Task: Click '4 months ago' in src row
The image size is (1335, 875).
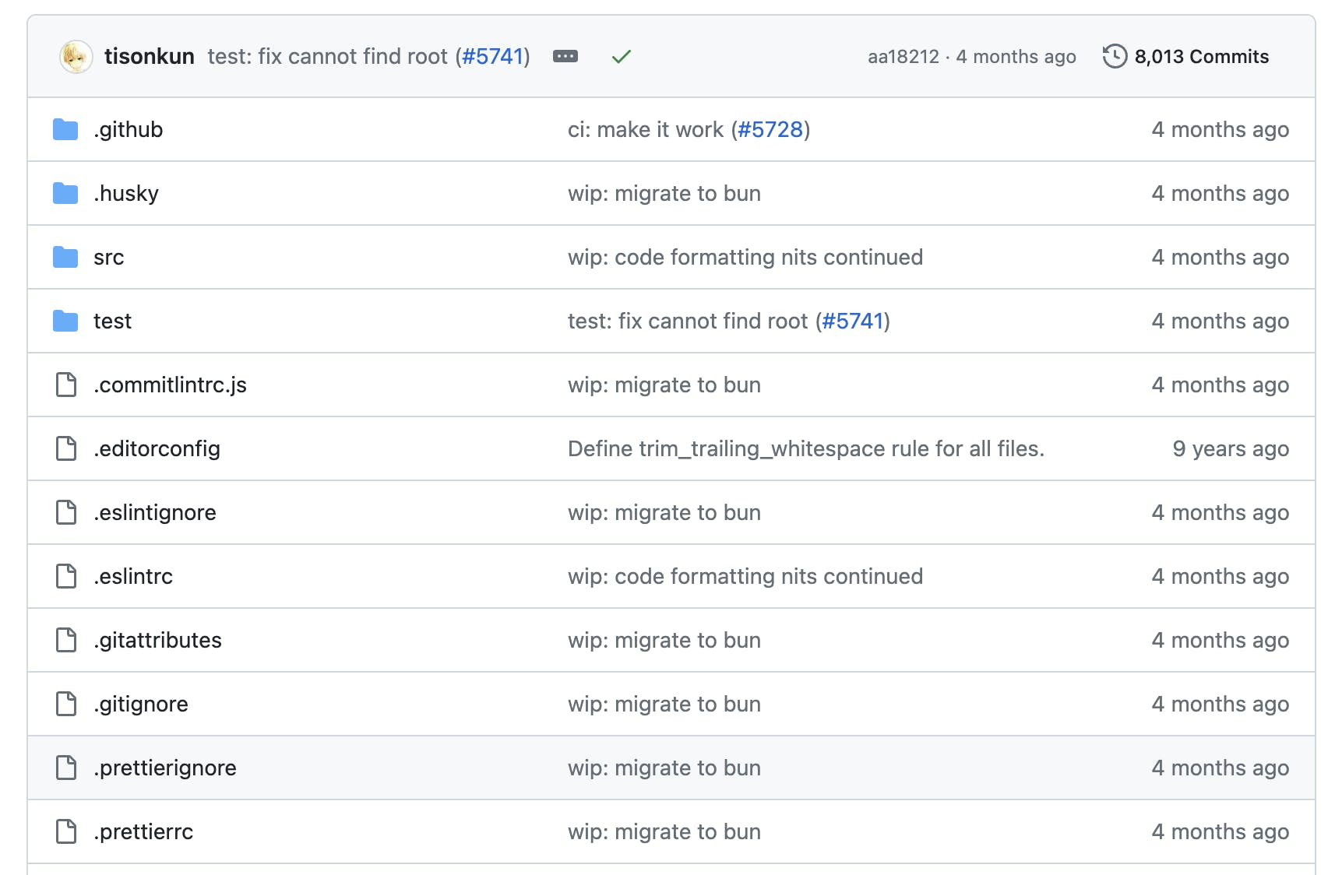Action: [x=1221, y=257]
